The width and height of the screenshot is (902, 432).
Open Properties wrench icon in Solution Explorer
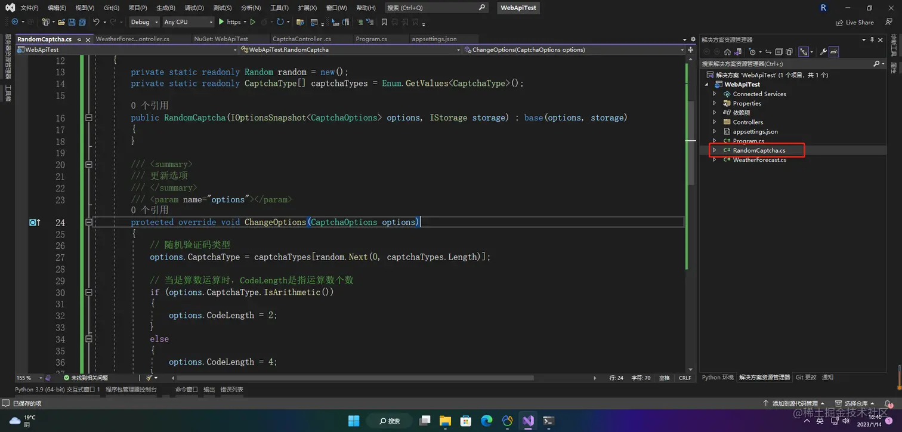[823, 52]
